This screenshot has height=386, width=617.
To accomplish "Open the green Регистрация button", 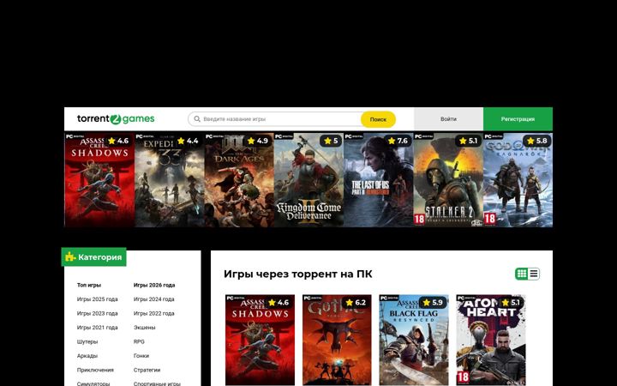I will coord(518,119).
